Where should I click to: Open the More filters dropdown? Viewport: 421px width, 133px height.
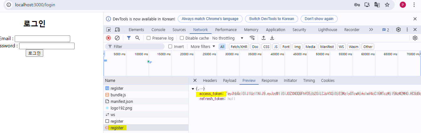[x=203, y=46]
